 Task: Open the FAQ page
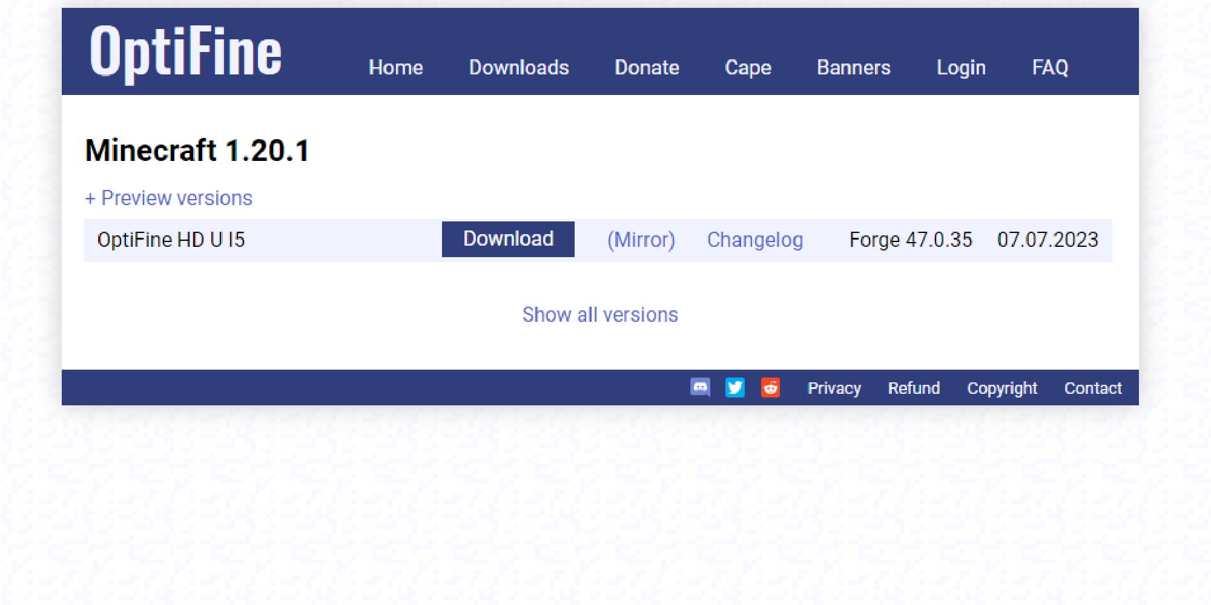(x=1050, y=67)
